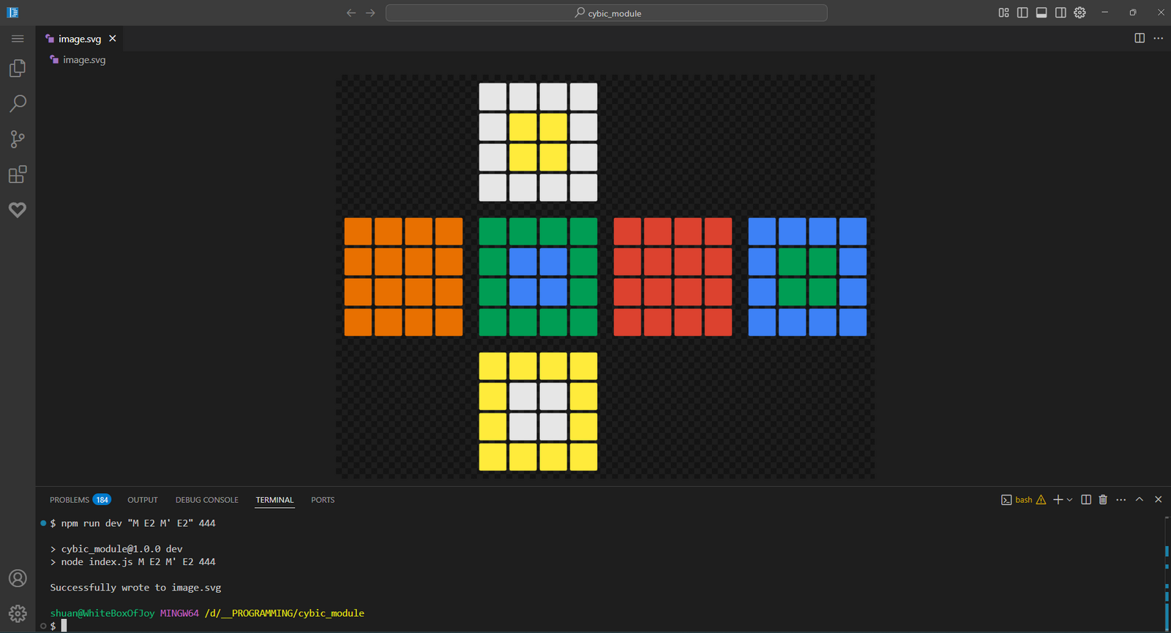The image size is (1171, 633).
Task: Open the Extensions view
Action: (18, 174)
